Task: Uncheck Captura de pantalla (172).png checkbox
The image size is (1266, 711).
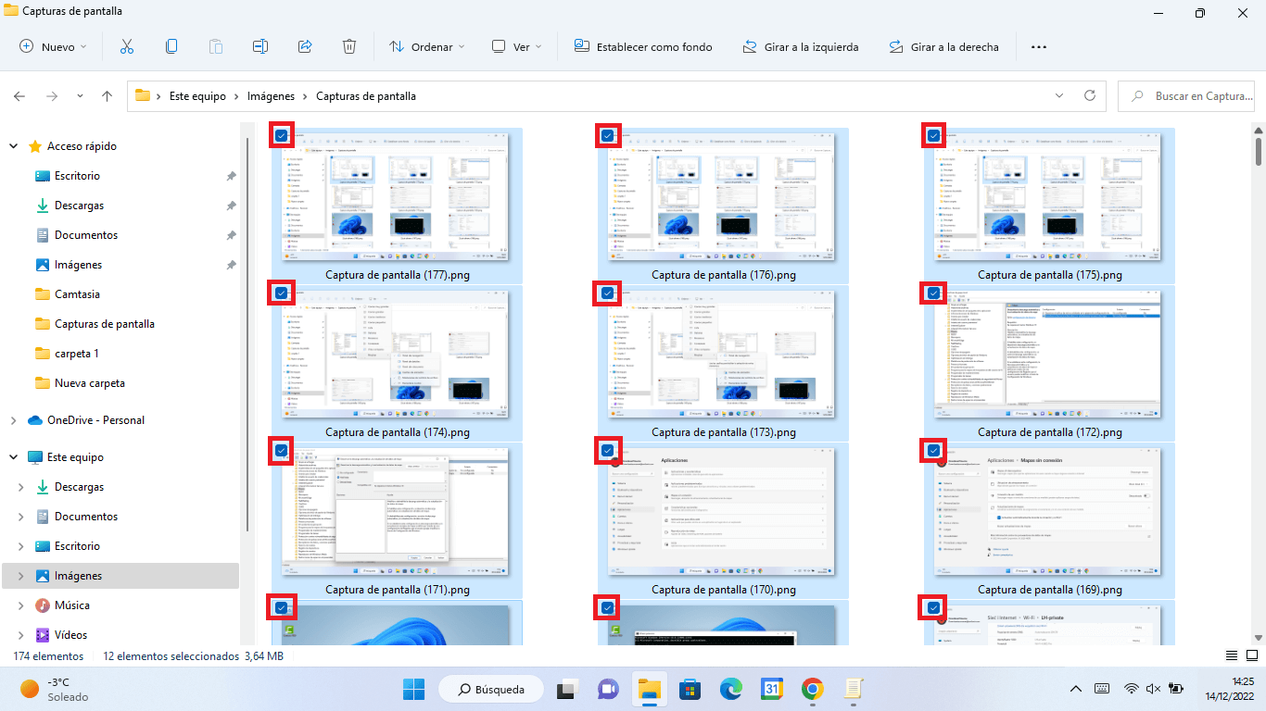Action: pyautogui.click(x=933, y=293)
